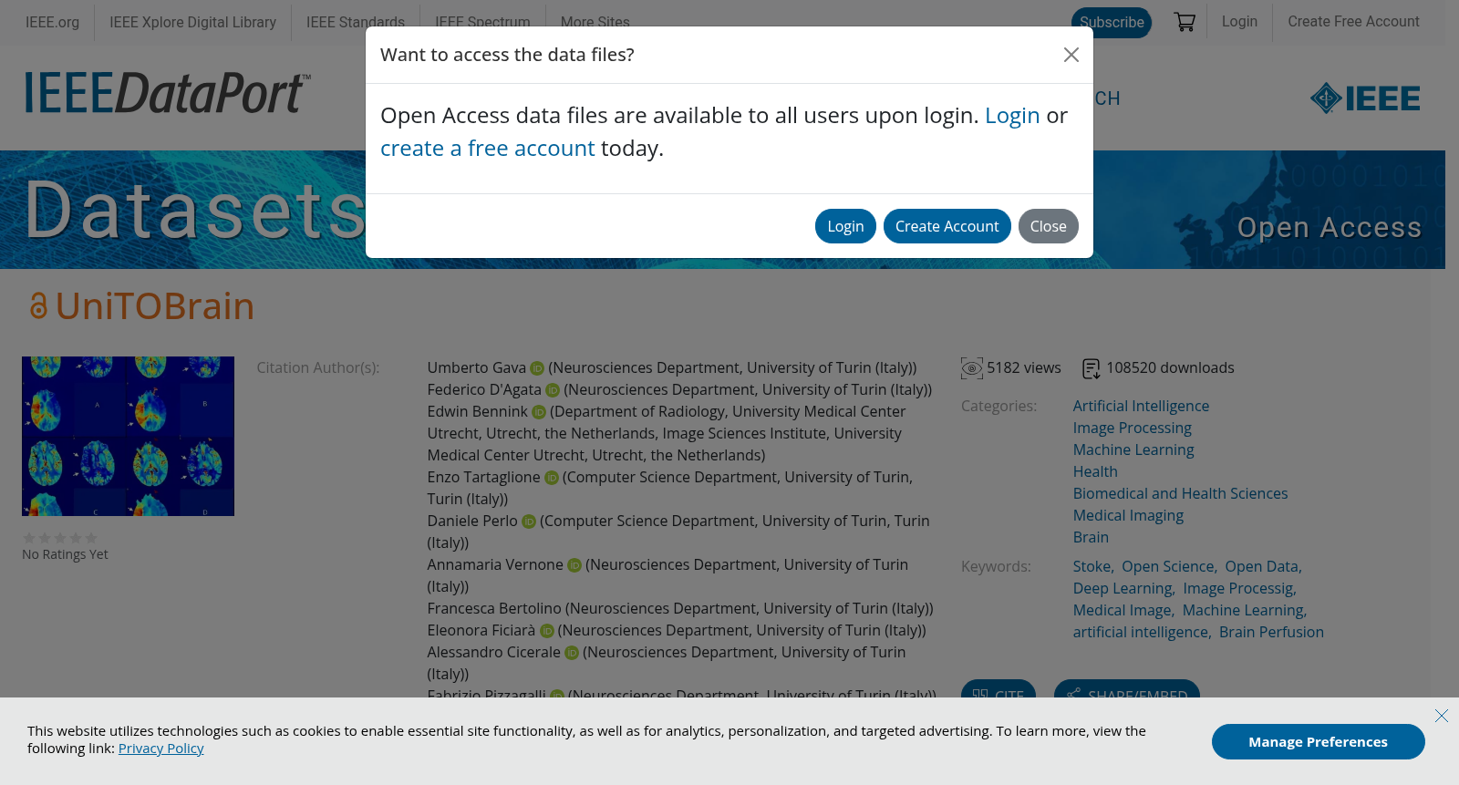Select the Medical Image keyword
The width and height of the screenshot is (1459, 785).
pos(1123,611)
